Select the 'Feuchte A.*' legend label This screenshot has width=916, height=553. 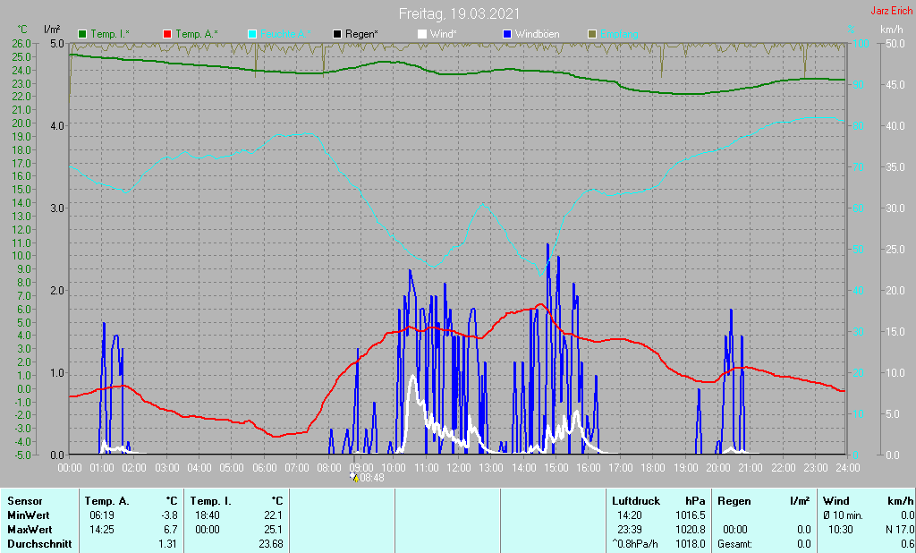coord(285,35)
